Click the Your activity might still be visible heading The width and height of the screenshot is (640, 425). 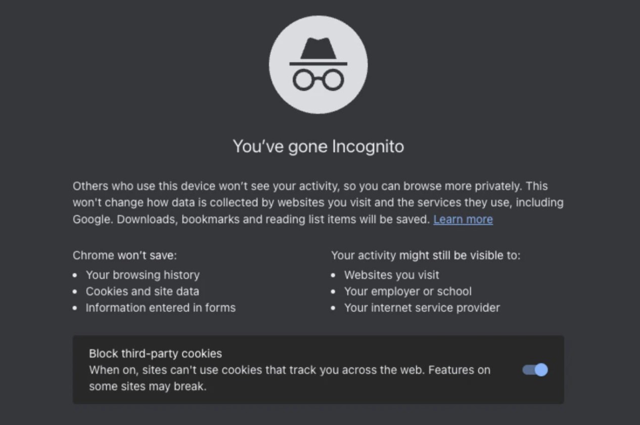(x=425, y=256)
